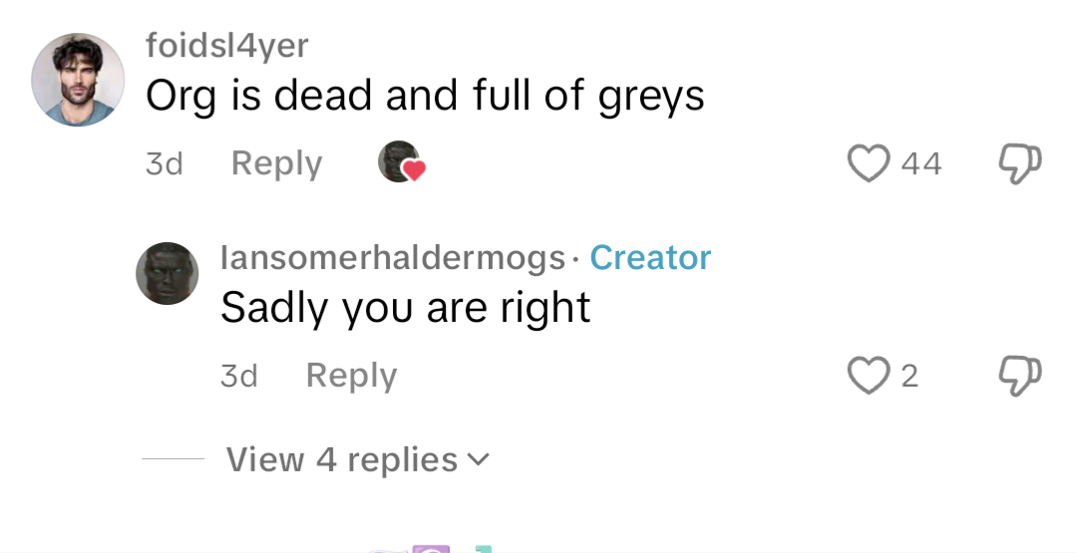The width and height of the screenshot is (1077, 553).
Task: Open Iansomerhaldermogs profile avatar
Action: coord(167,273)
